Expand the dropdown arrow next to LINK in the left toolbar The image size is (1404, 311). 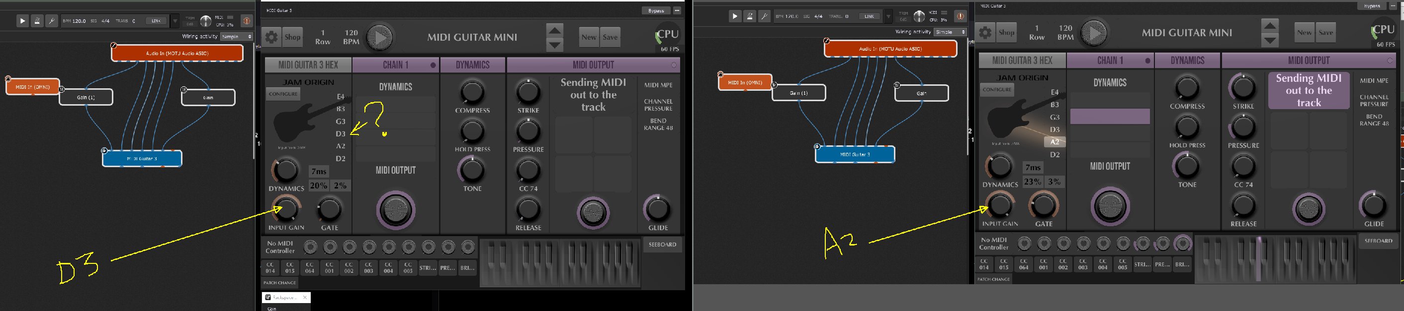tap(175, 21)
